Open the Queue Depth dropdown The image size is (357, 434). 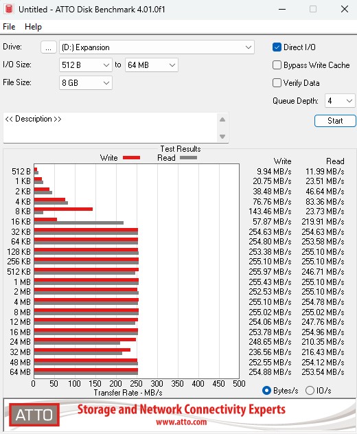(340, 101)
